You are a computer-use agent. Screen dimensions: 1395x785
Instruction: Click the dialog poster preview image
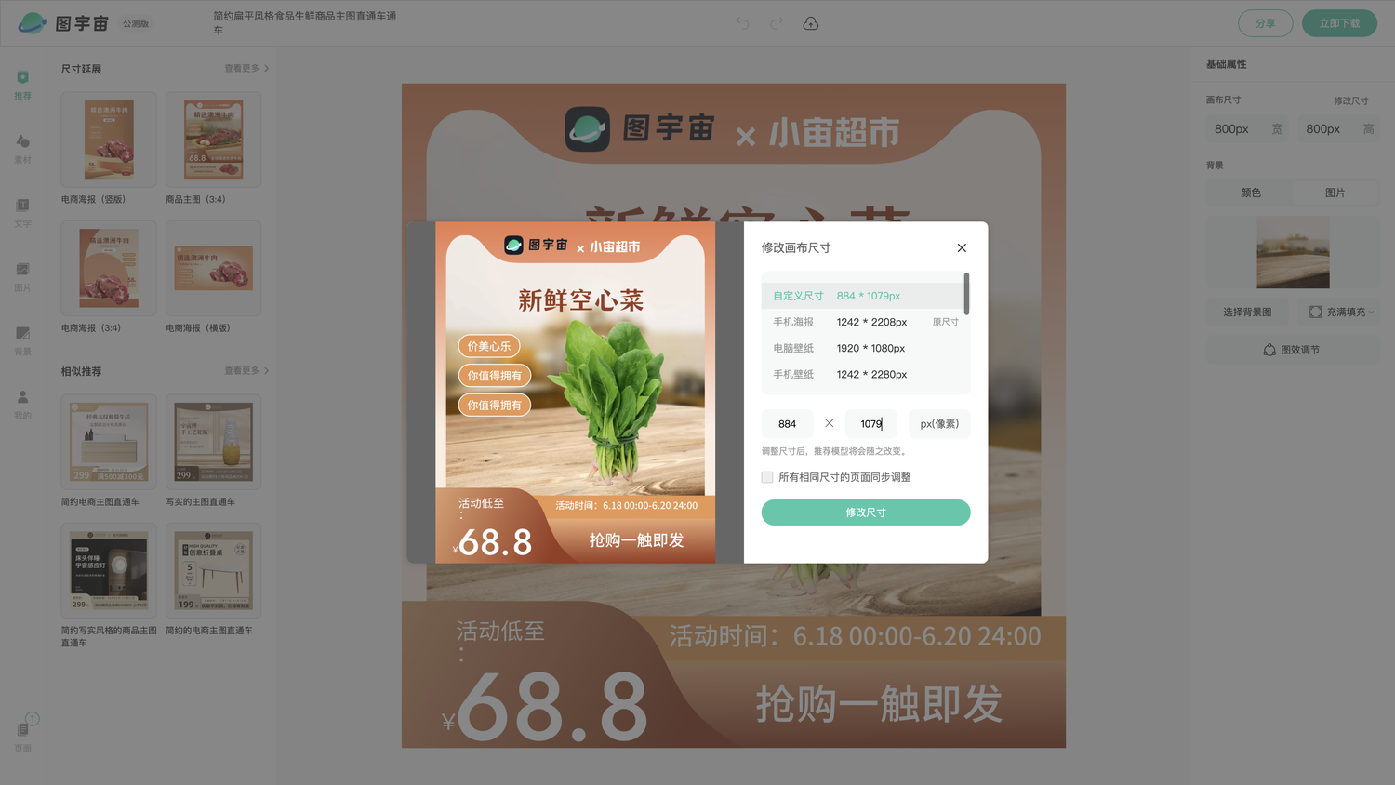click(x=576, y=392)
